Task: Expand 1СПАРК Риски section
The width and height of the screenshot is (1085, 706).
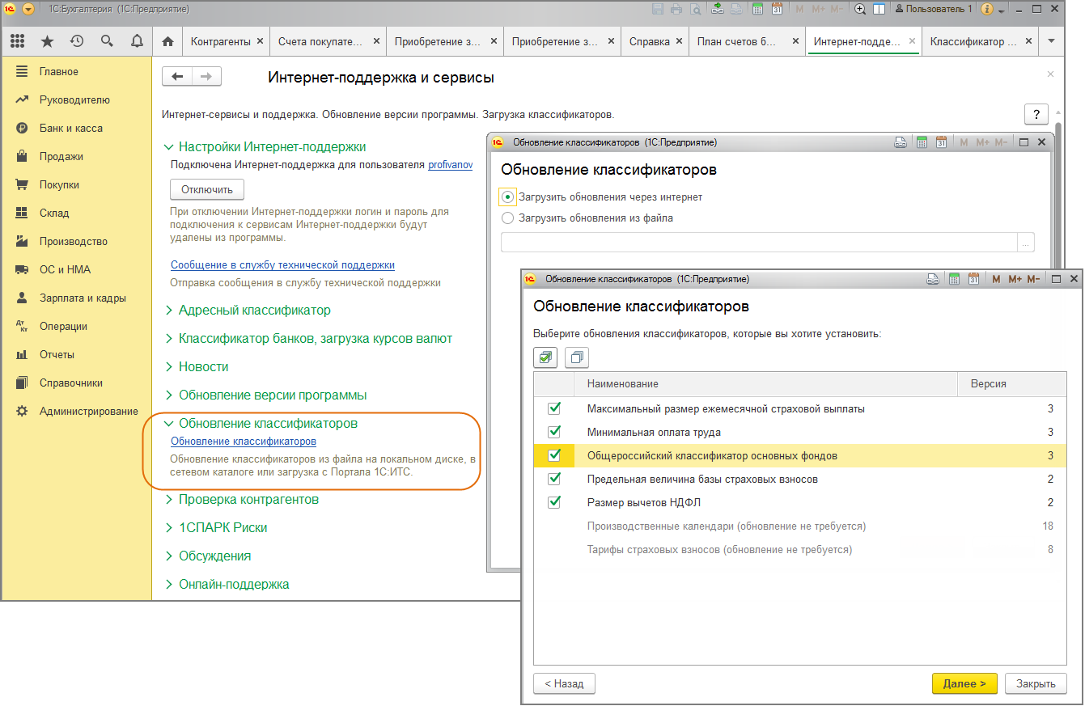Action: tap(215, 528)
